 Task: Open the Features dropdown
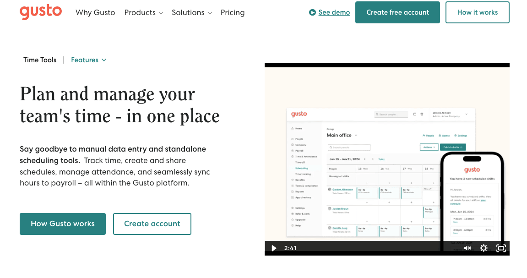(88, 60)
